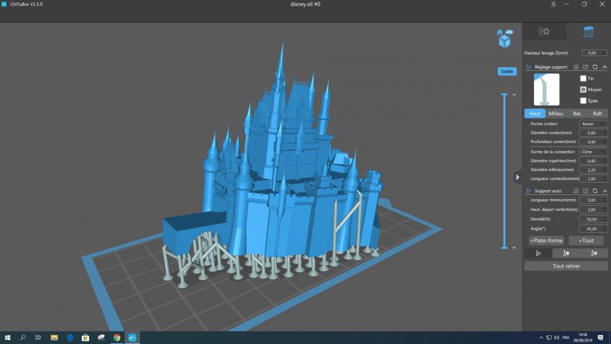Viewport: 611px width, 344px height.
Task: Collapse the Support auto section
Action: tap(604, 191)
